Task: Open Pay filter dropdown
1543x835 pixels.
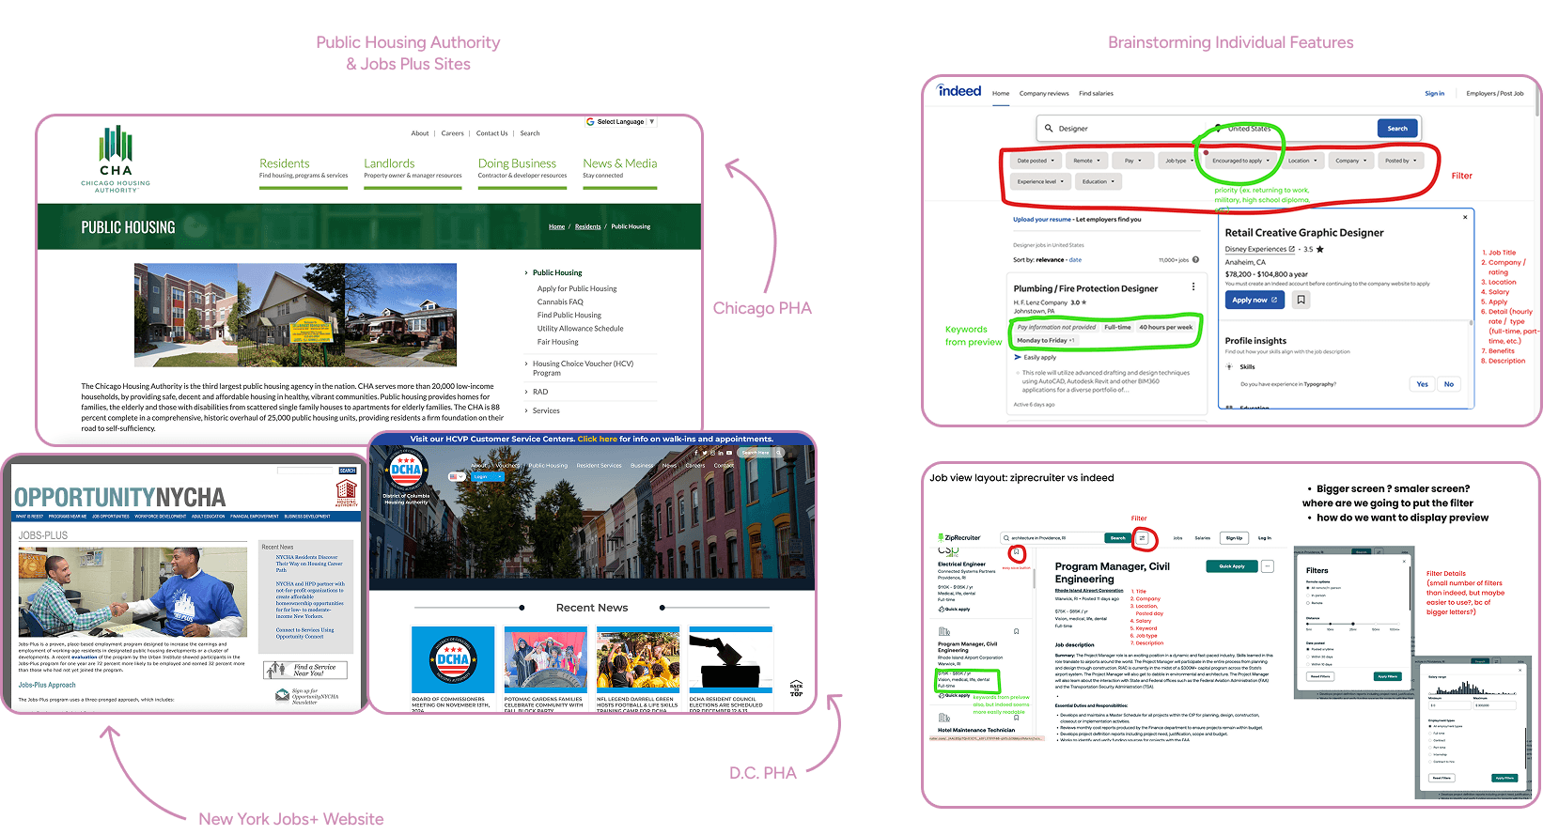Action: (x=1133, y=161)
